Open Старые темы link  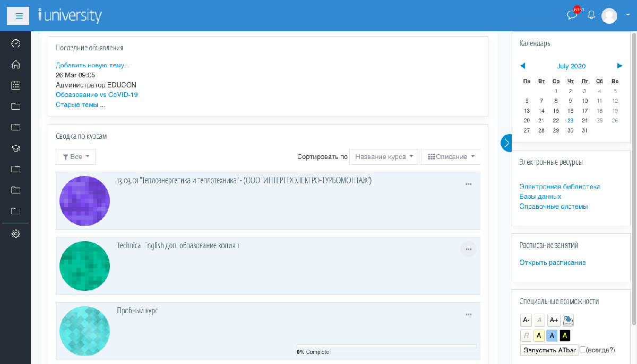(x=77, y=105)
